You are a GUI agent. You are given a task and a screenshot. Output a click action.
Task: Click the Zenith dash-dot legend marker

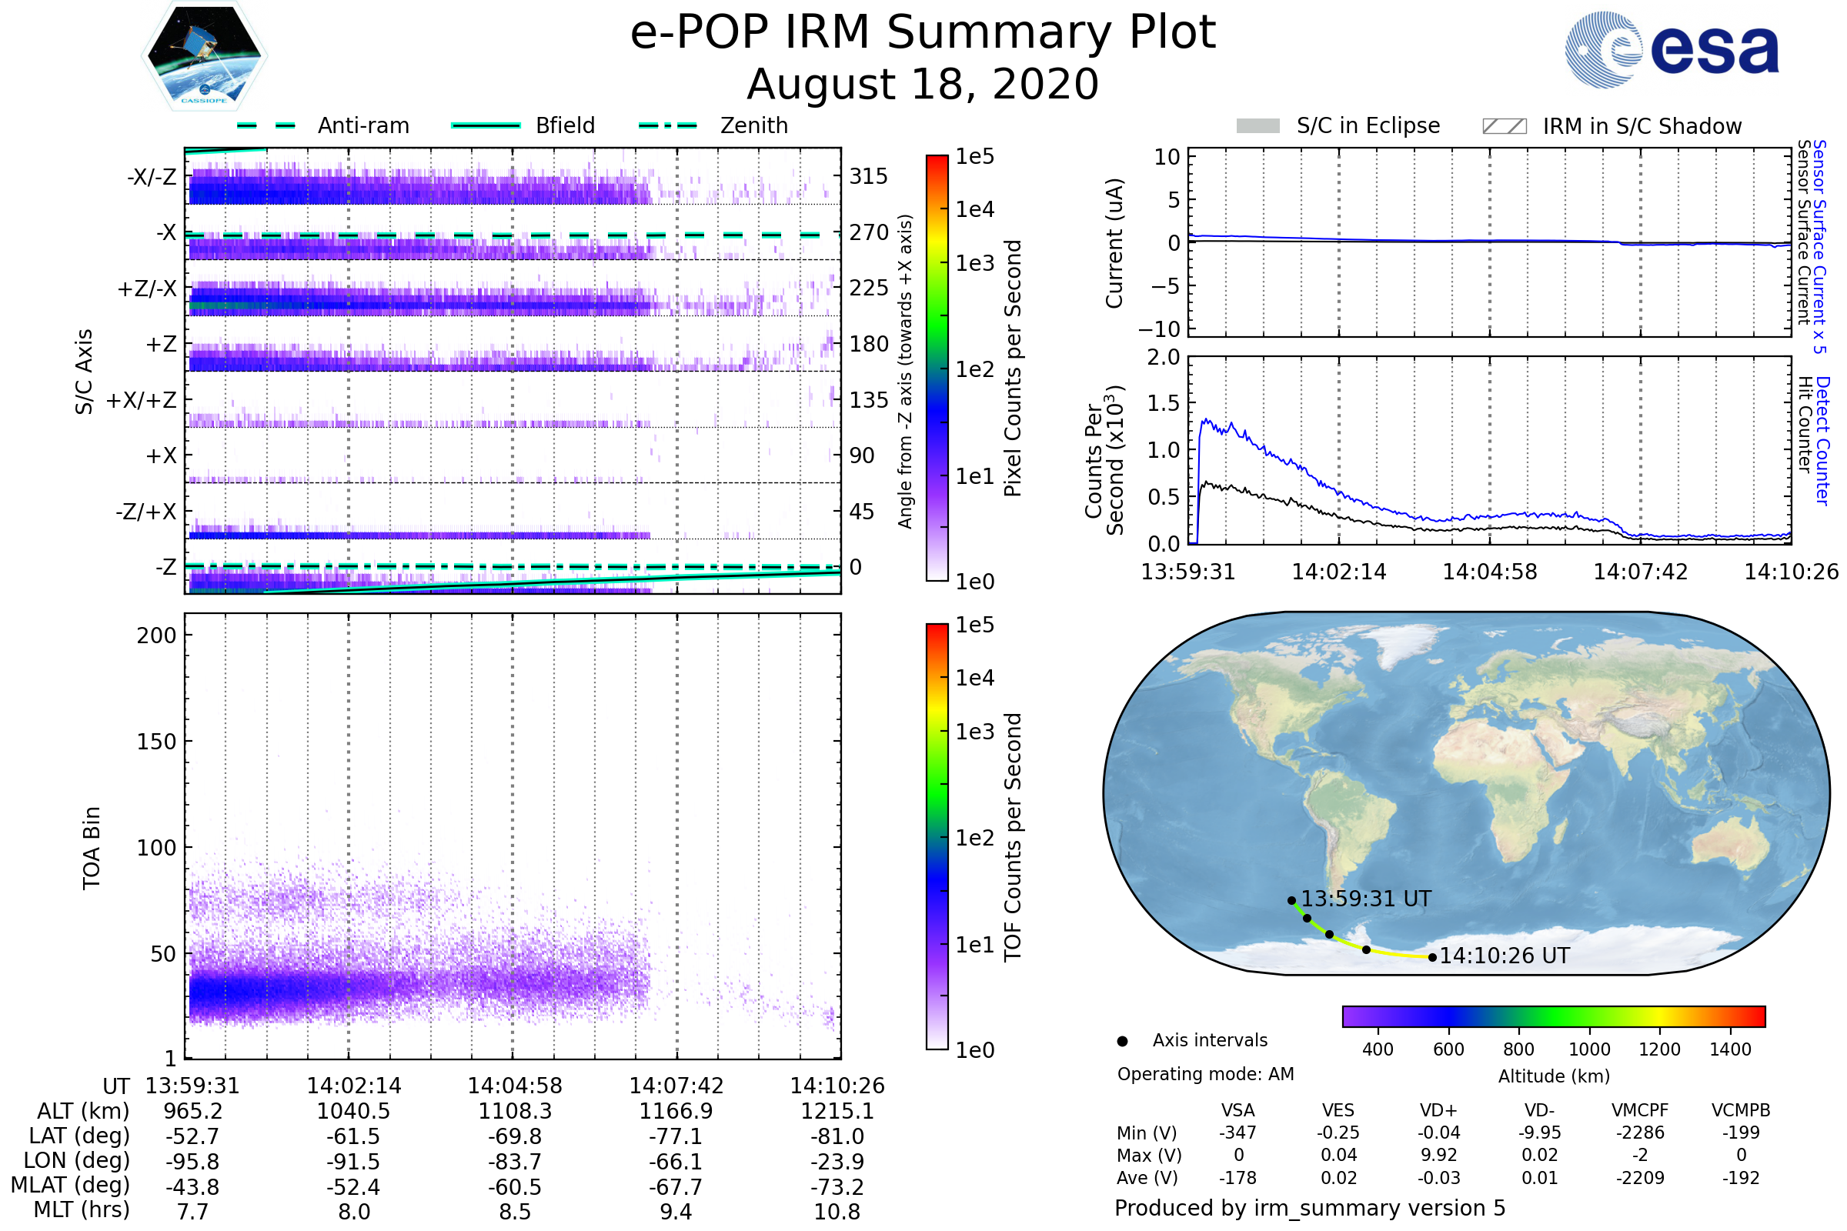[667, 125]
